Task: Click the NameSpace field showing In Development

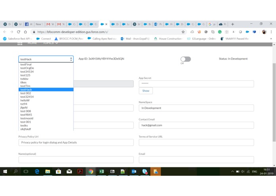Action: [196, 108]
